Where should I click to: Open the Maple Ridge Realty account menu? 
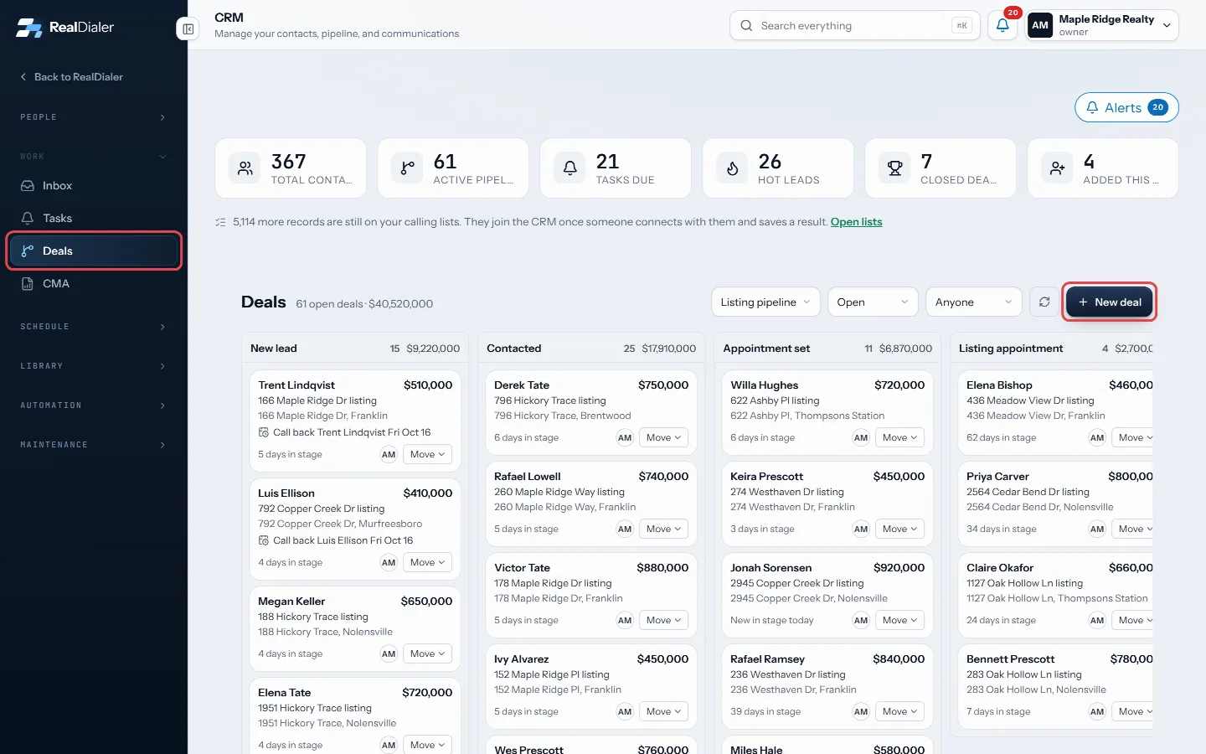point(1103,25)
